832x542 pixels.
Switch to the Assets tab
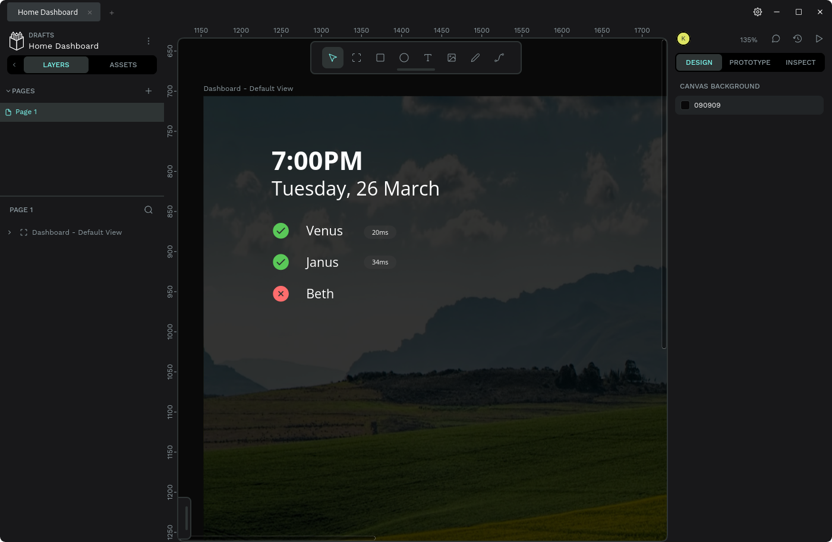(x=123, y=65)
